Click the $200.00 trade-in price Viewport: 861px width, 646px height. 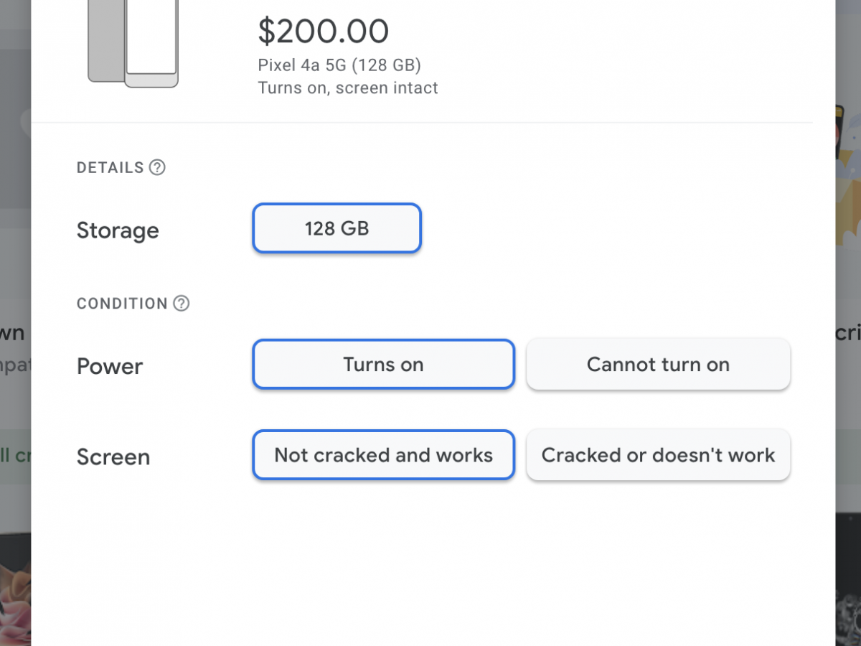[323, 31]
